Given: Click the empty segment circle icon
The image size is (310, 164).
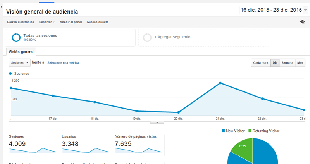Looking at the screenshot, I should coord(147,37).
